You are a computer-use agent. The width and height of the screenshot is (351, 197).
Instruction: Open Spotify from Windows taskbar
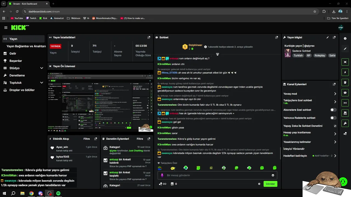58,193
